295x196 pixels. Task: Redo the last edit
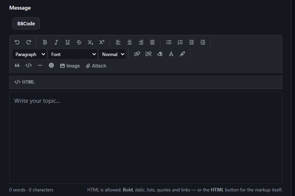[x=28, y=43]
